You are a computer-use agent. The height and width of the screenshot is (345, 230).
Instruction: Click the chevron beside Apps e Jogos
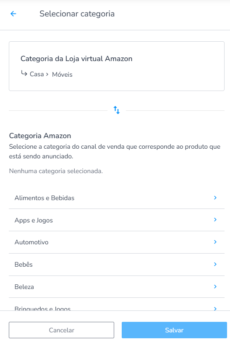pyautogui.click(x=215, y=219)
